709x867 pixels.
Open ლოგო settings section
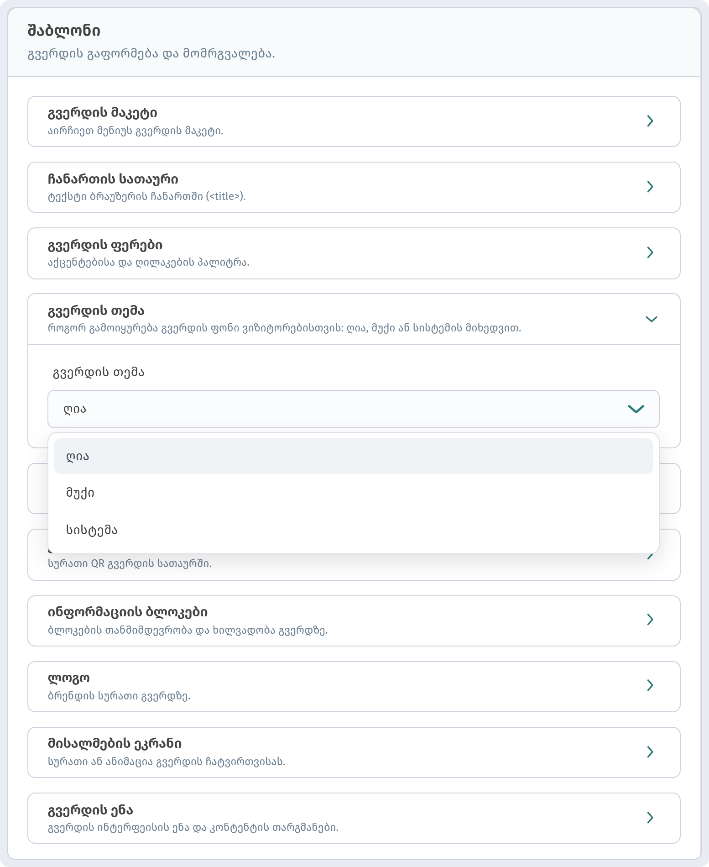click(354, 687)
